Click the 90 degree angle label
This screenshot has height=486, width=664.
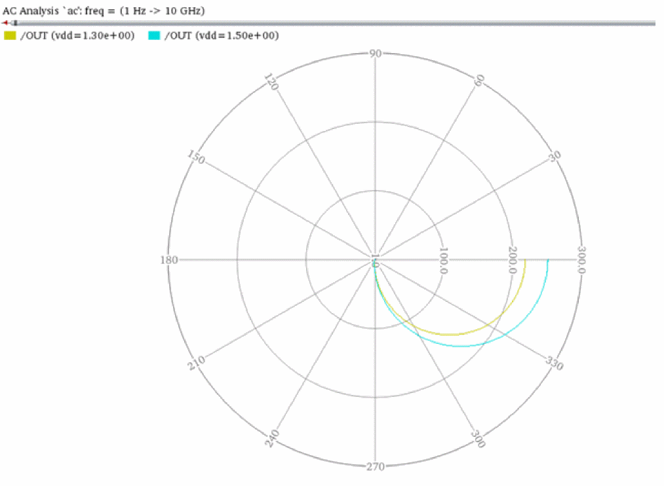375,54
